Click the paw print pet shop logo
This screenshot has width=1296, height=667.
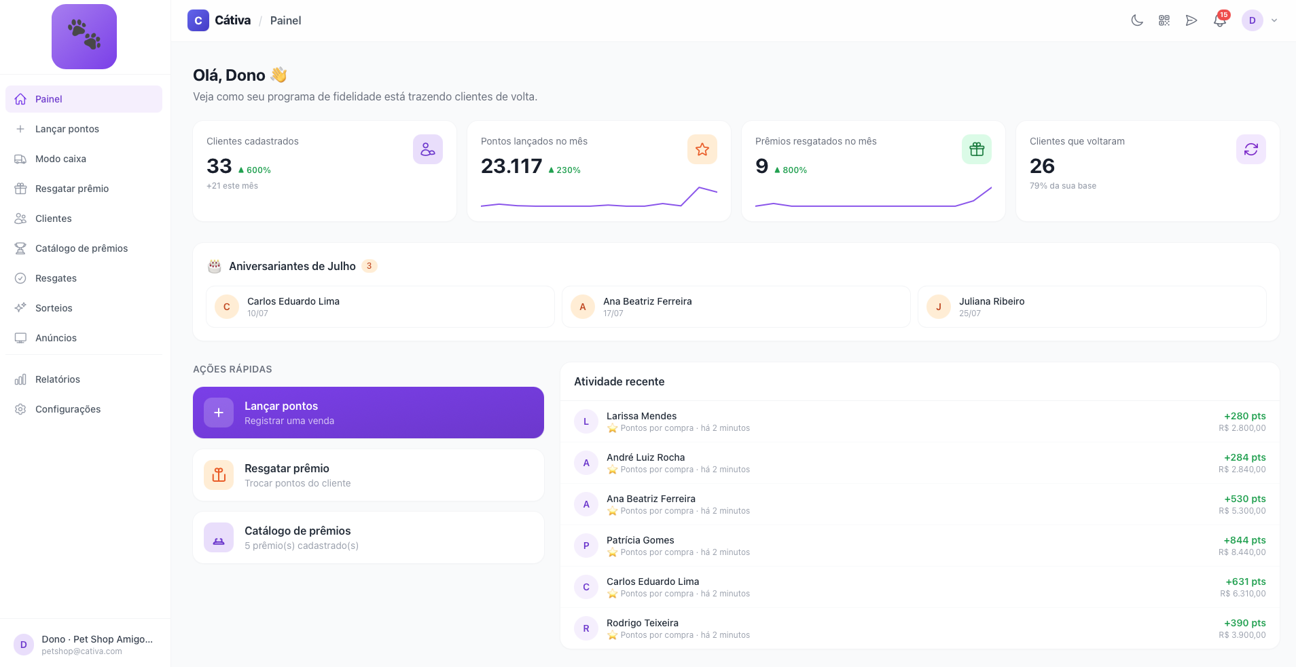(x=84, y=37)
